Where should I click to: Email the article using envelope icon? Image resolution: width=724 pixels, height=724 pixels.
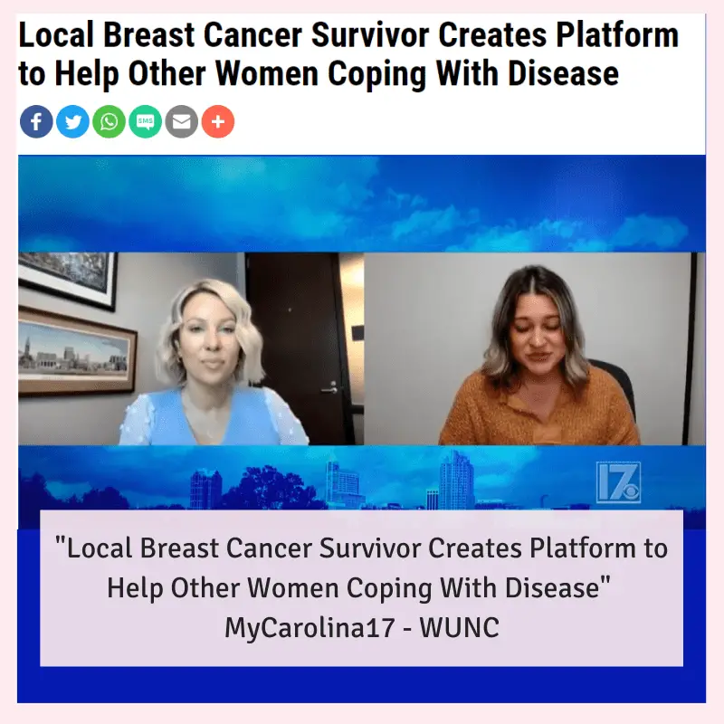pos(182,122)
